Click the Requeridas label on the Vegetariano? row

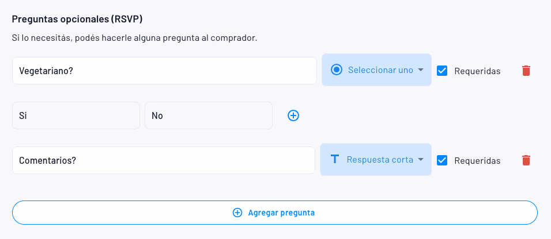pyautogui.click(x=477, y=71)
